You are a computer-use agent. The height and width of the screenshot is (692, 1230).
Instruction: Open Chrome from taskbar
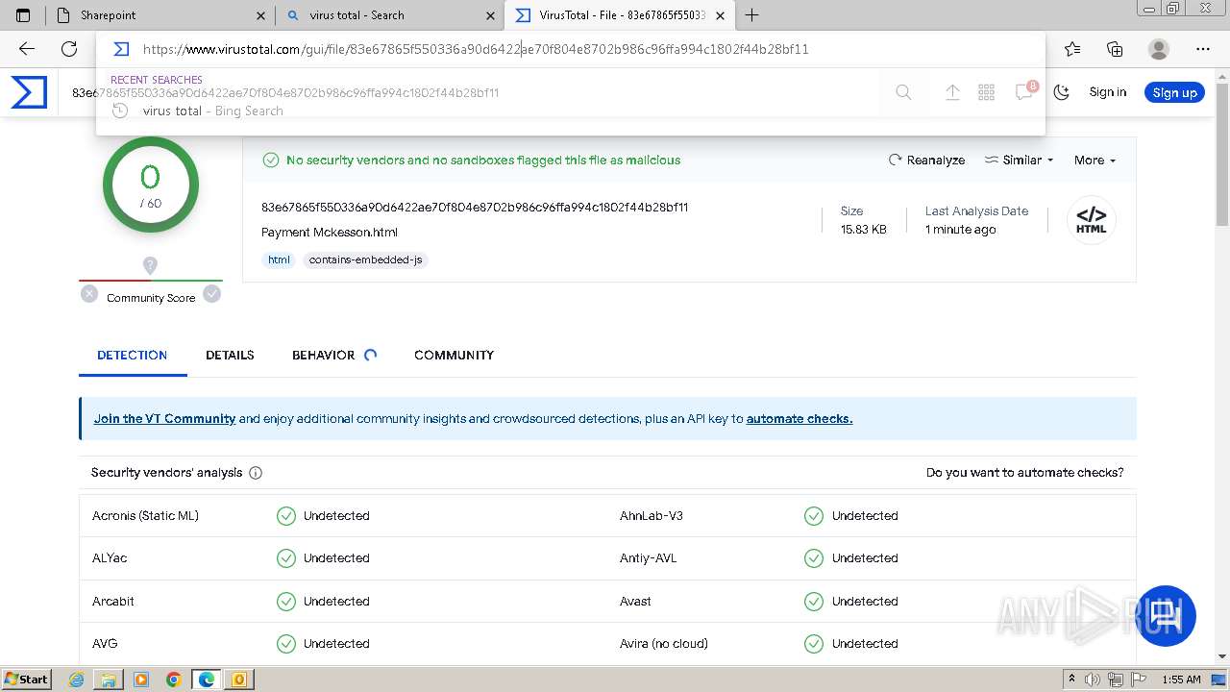click(x=173, y=680)
